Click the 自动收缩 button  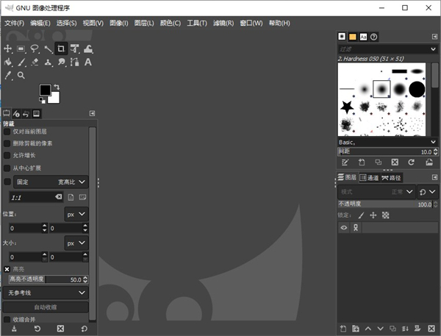tap(46, 307)
